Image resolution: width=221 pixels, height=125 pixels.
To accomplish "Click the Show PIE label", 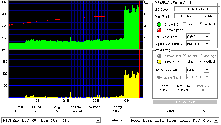I will click(171, 24).
